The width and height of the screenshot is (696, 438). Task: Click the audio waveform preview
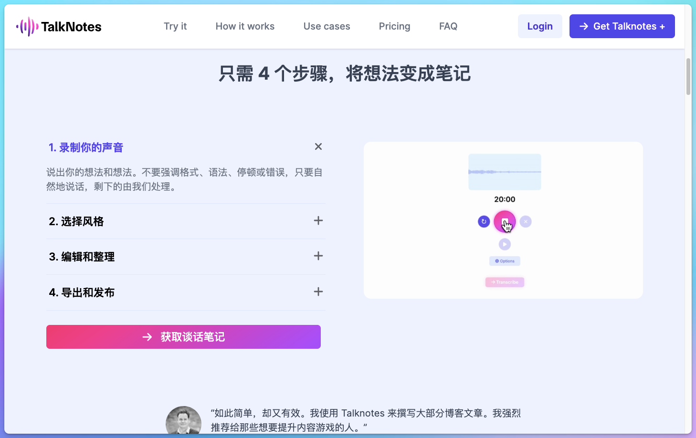click(505, 172)
